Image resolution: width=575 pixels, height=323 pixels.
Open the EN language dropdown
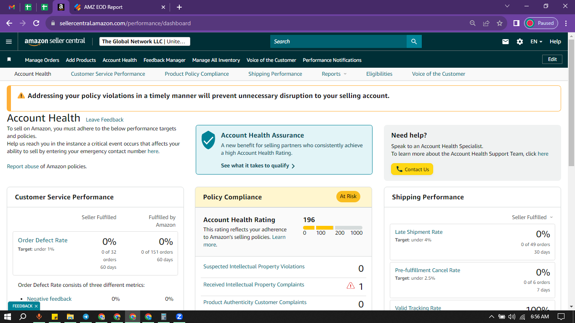(x=536, y=42)
